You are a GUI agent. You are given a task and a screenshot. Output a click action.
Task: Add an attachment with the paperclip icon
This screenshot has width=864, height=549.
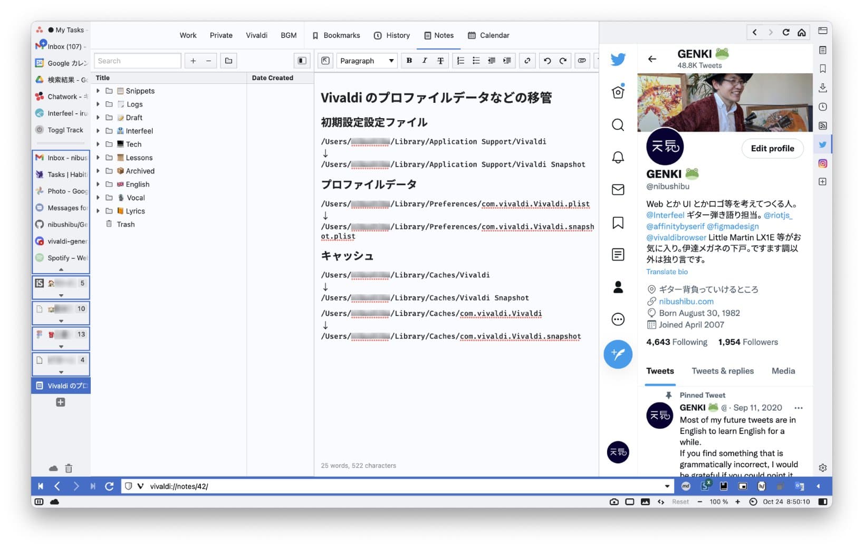[x=582, y=61]
